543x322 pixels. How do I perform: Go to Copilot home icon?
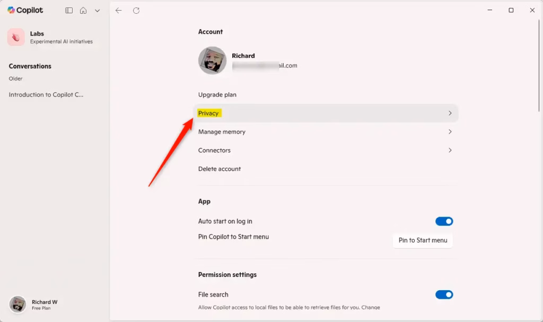point(83,11)
